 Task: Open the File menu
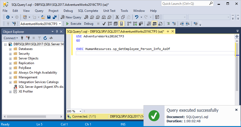5,11
